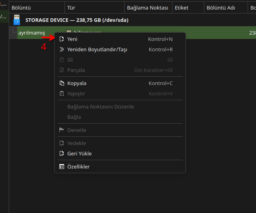Sort by the Bölüntü column header
This screenshot has height=213, width=256.
(x=21, y=8)
